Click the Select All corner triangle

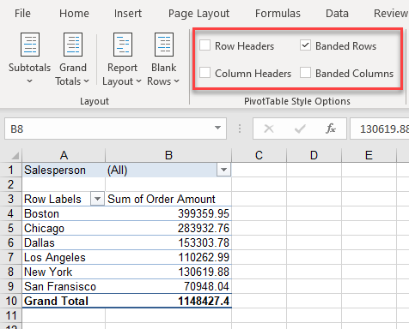[x=15, y=155]
